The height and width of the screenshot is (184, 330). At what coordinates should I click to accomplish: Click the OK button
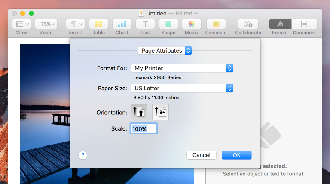point(237,155)
